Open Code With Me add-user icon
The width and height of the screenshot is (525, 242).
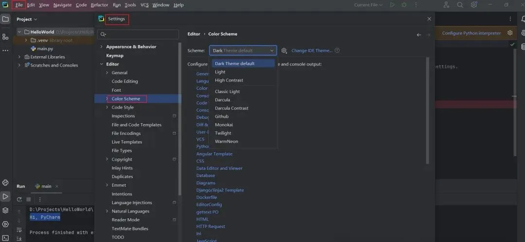coord(446,5)
